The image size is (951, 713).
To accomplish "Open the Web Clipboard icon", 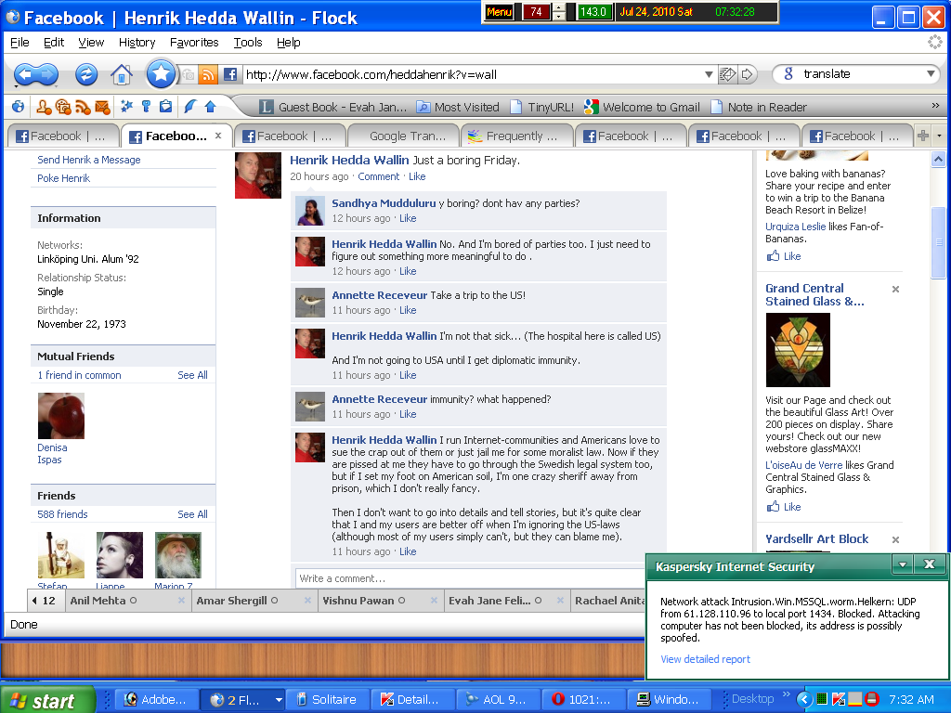I will (x=165, y=107).
